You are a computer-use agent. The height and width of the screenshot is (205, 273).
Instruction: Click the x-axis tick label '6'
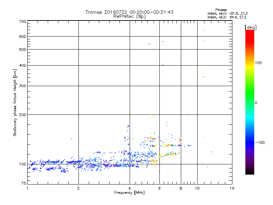159,188
